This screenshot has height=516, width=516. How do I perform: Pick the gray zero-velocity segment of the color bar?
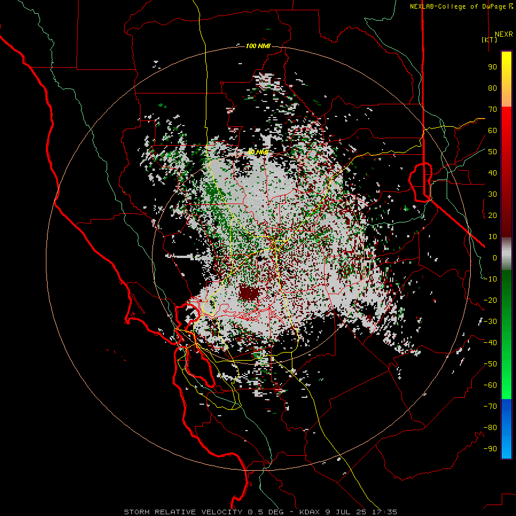click(x=506, y=254)
